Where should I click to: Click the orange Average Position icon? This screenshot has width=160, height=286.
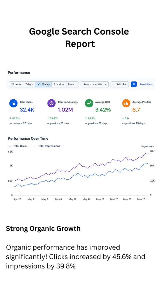pyautogui.click(x=126, y=103)
